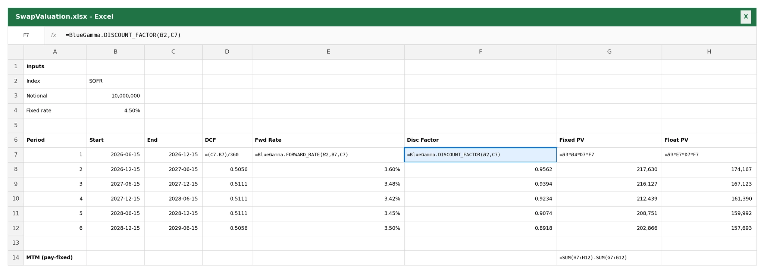Screen dimensions: 764x273
Task: Select column G header
Action: 609,52
